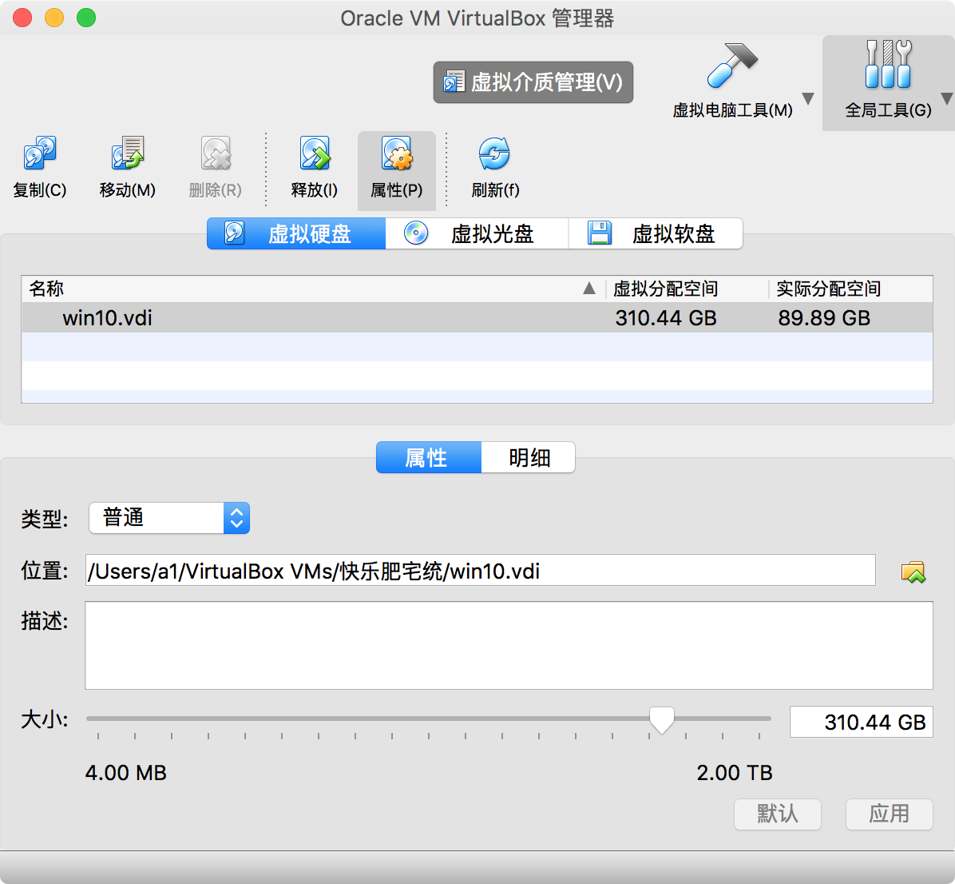
Task: Open 虚拟电脑工具(M) hammer icon
Action: pyautogui.click(x=732, y=65)
